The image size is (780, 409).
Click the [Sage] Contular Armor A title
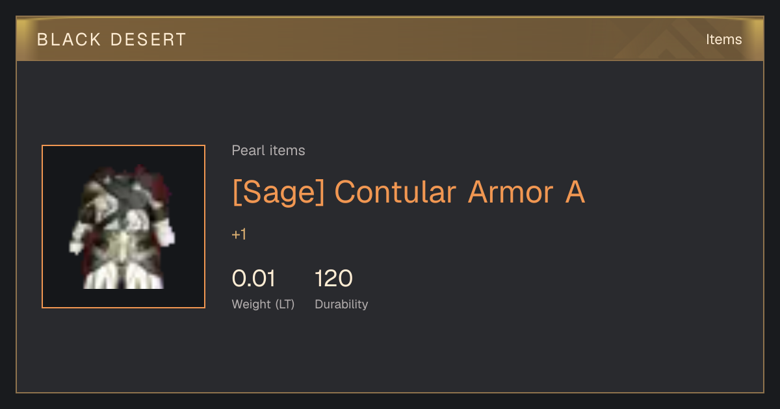[408, 192]
